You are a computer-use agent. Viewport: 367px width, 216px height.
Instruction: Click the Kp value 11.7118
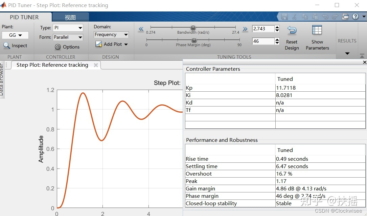(320, 88)
